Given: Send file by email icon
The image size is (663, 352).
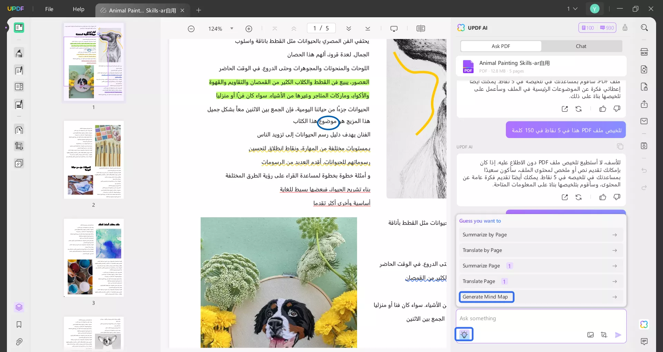Looking at the screenshot, I should click(x=644, y=121).
